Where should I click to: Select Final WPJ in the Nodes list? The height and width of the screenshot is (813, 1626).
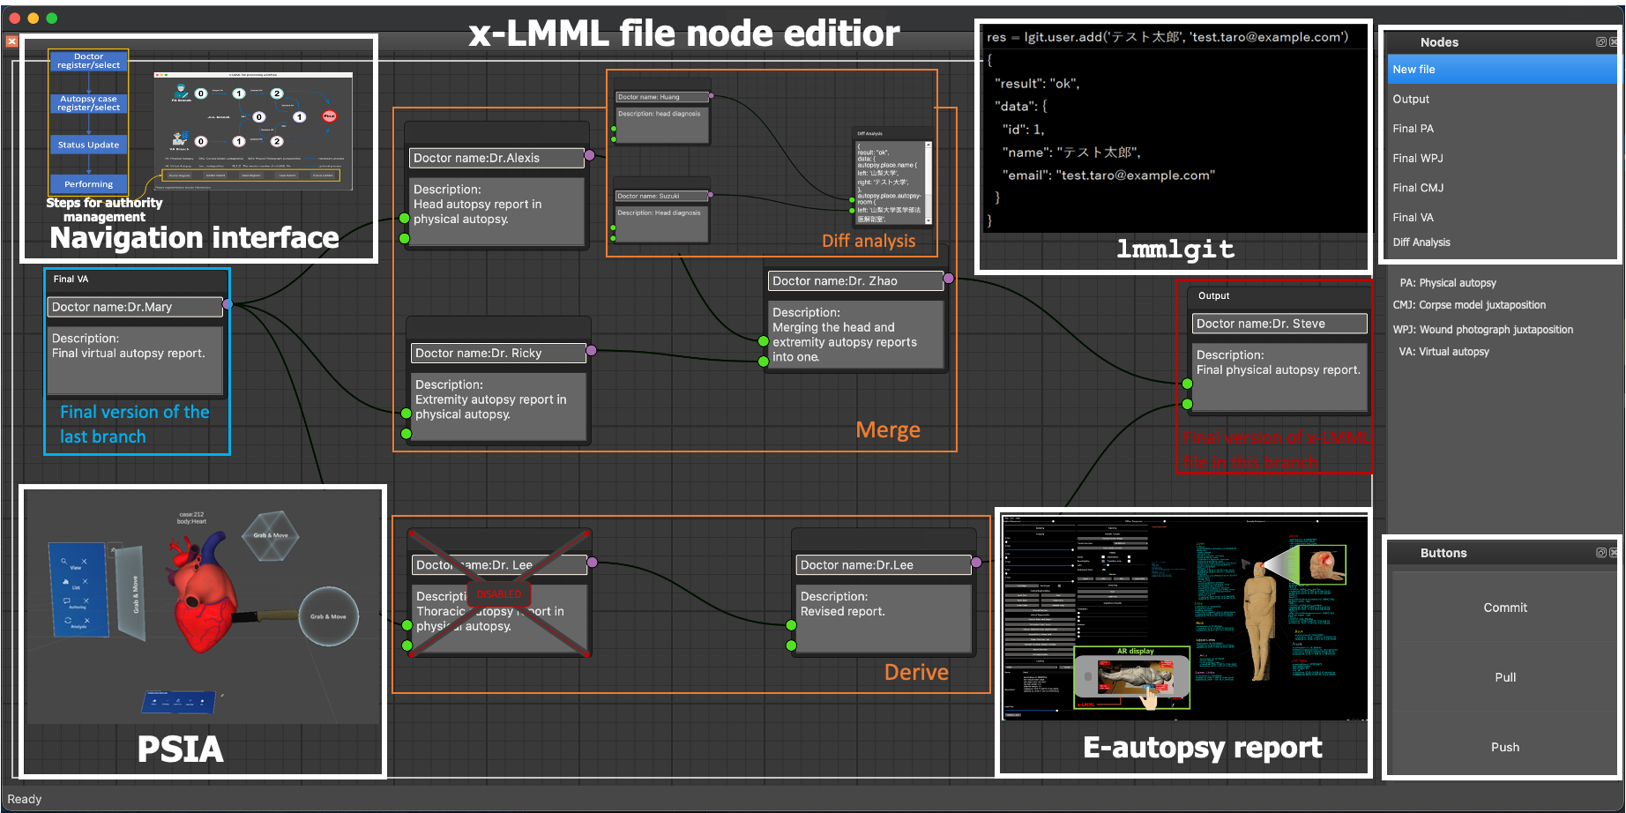(x=1418, y=159)
